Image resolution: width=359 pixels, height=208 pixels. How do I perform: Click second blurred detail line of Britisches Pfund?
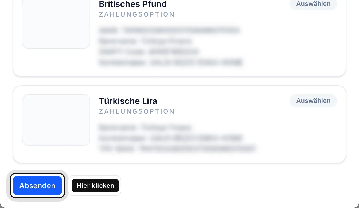point(145,41)
